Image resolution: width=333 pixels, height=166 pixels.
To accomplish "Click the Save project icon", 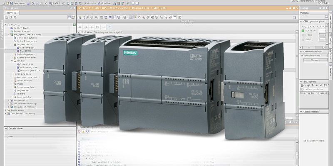I will point(12,3).
